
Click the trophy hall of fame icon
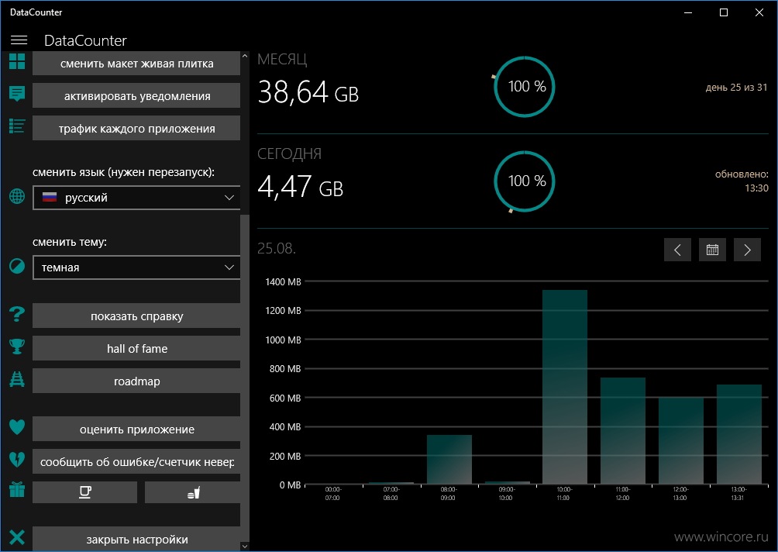click(x=17, y=347)
